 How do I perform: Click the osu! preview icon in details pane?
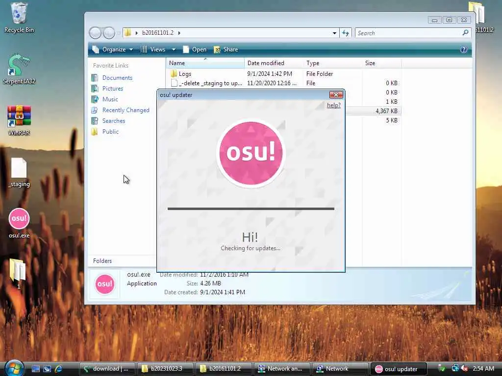coord(105,283)
